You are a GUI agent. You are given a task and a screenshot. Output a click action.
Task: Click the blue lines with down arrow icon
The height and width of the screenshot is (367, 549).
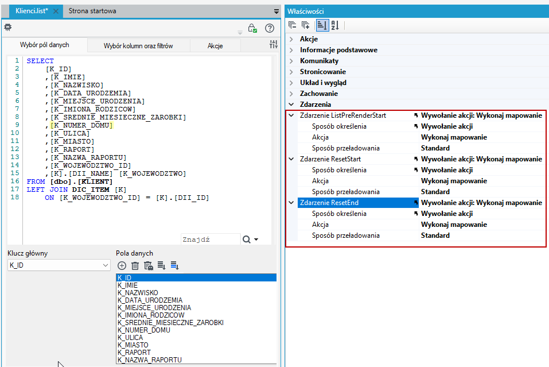tap(175, 266)
